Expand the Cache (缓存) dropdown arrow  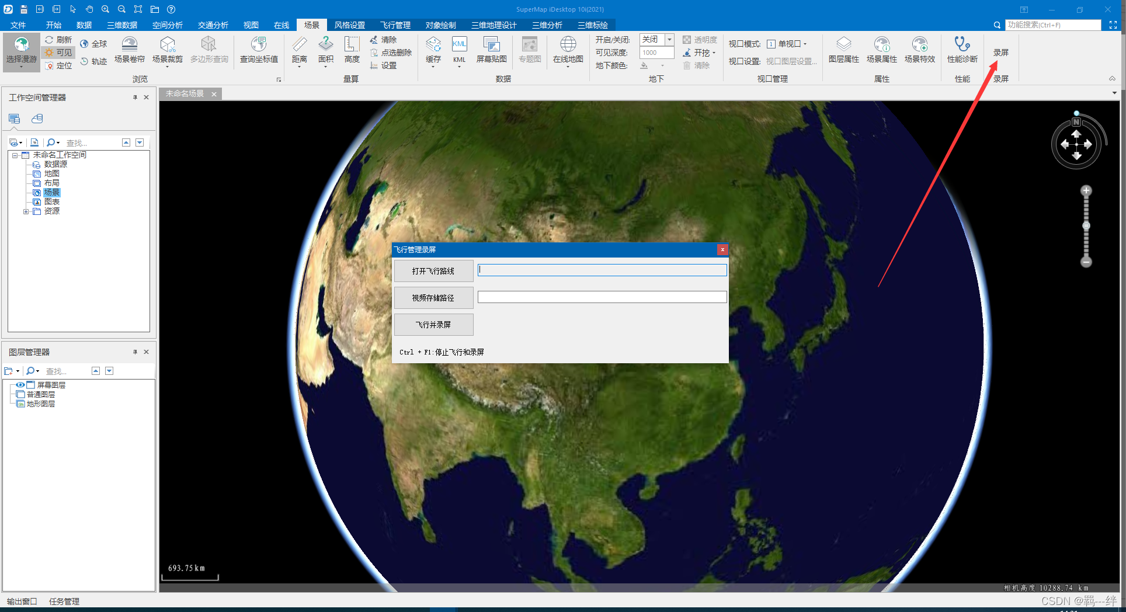pyautogui.click(x=433, y=67)
